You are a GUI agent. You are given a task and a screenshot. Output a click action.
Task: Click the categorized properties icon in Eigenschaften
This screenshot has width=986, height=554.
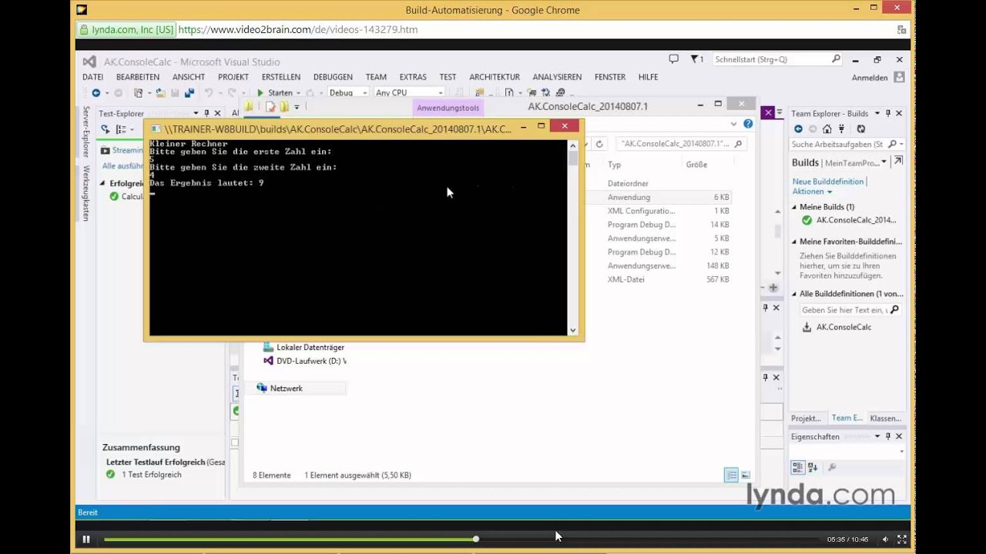798,467
